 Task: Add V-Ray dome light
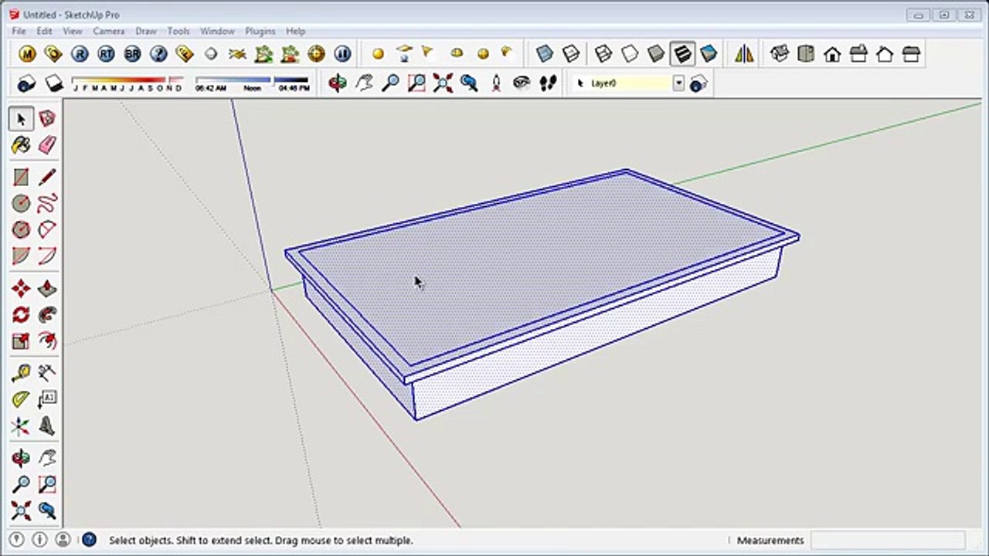tap(457, 54)
